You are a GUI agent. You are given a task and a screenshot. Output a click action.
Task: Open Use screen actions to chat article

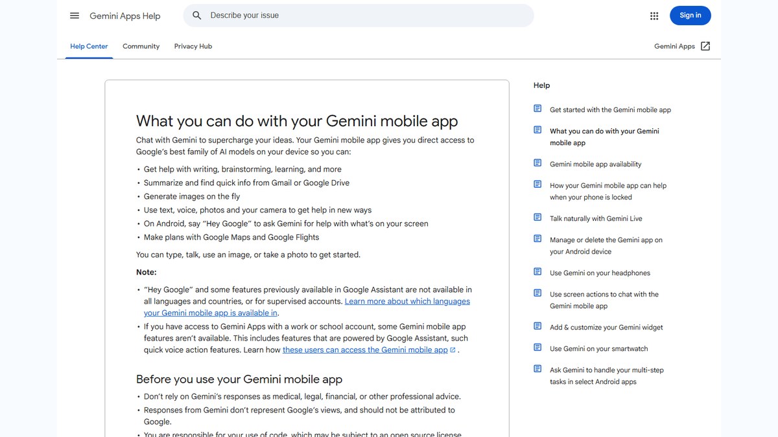coord(604,300)
